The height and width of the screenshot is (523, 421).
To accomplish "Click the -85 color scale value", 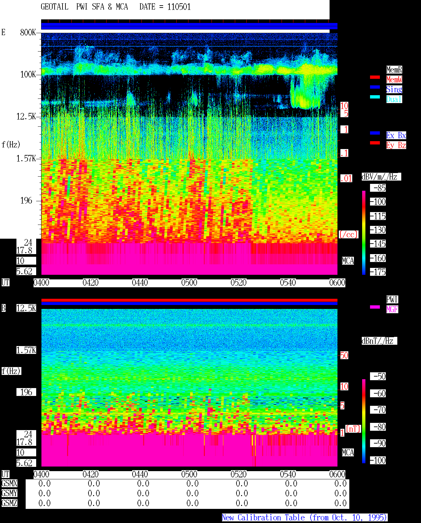I will (378, 188).
